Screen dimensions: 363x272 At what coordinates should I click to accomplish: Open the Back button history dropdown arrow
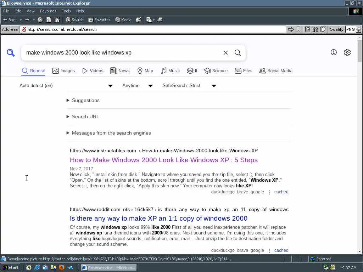click(21, 20)
